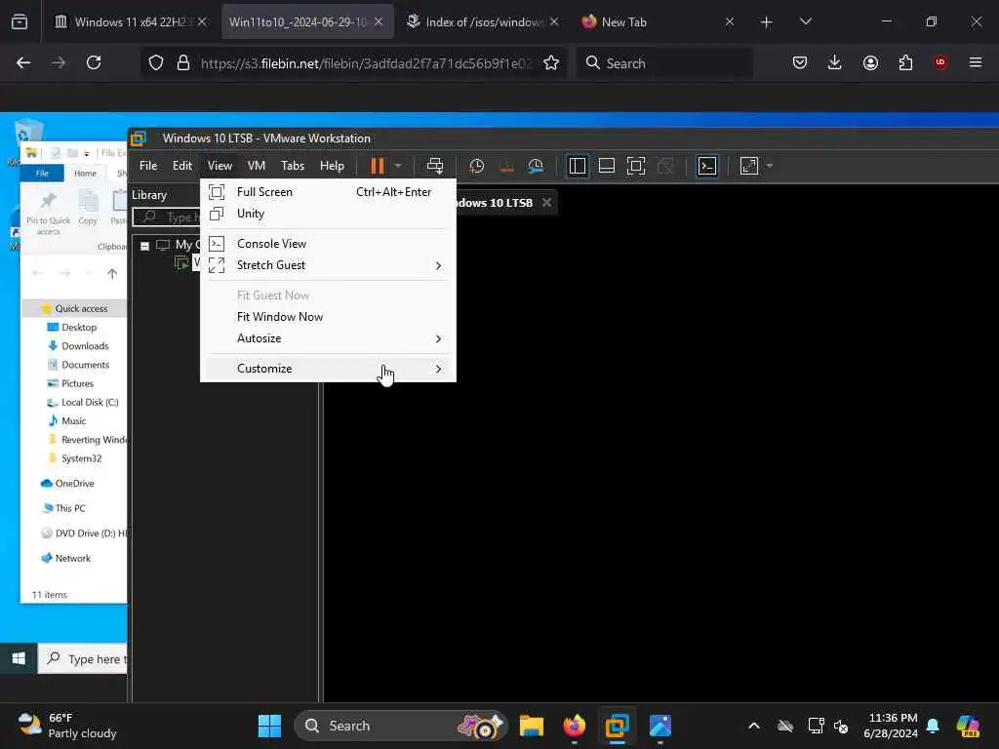Click the up arrow in File Explorer navigation

112,274
